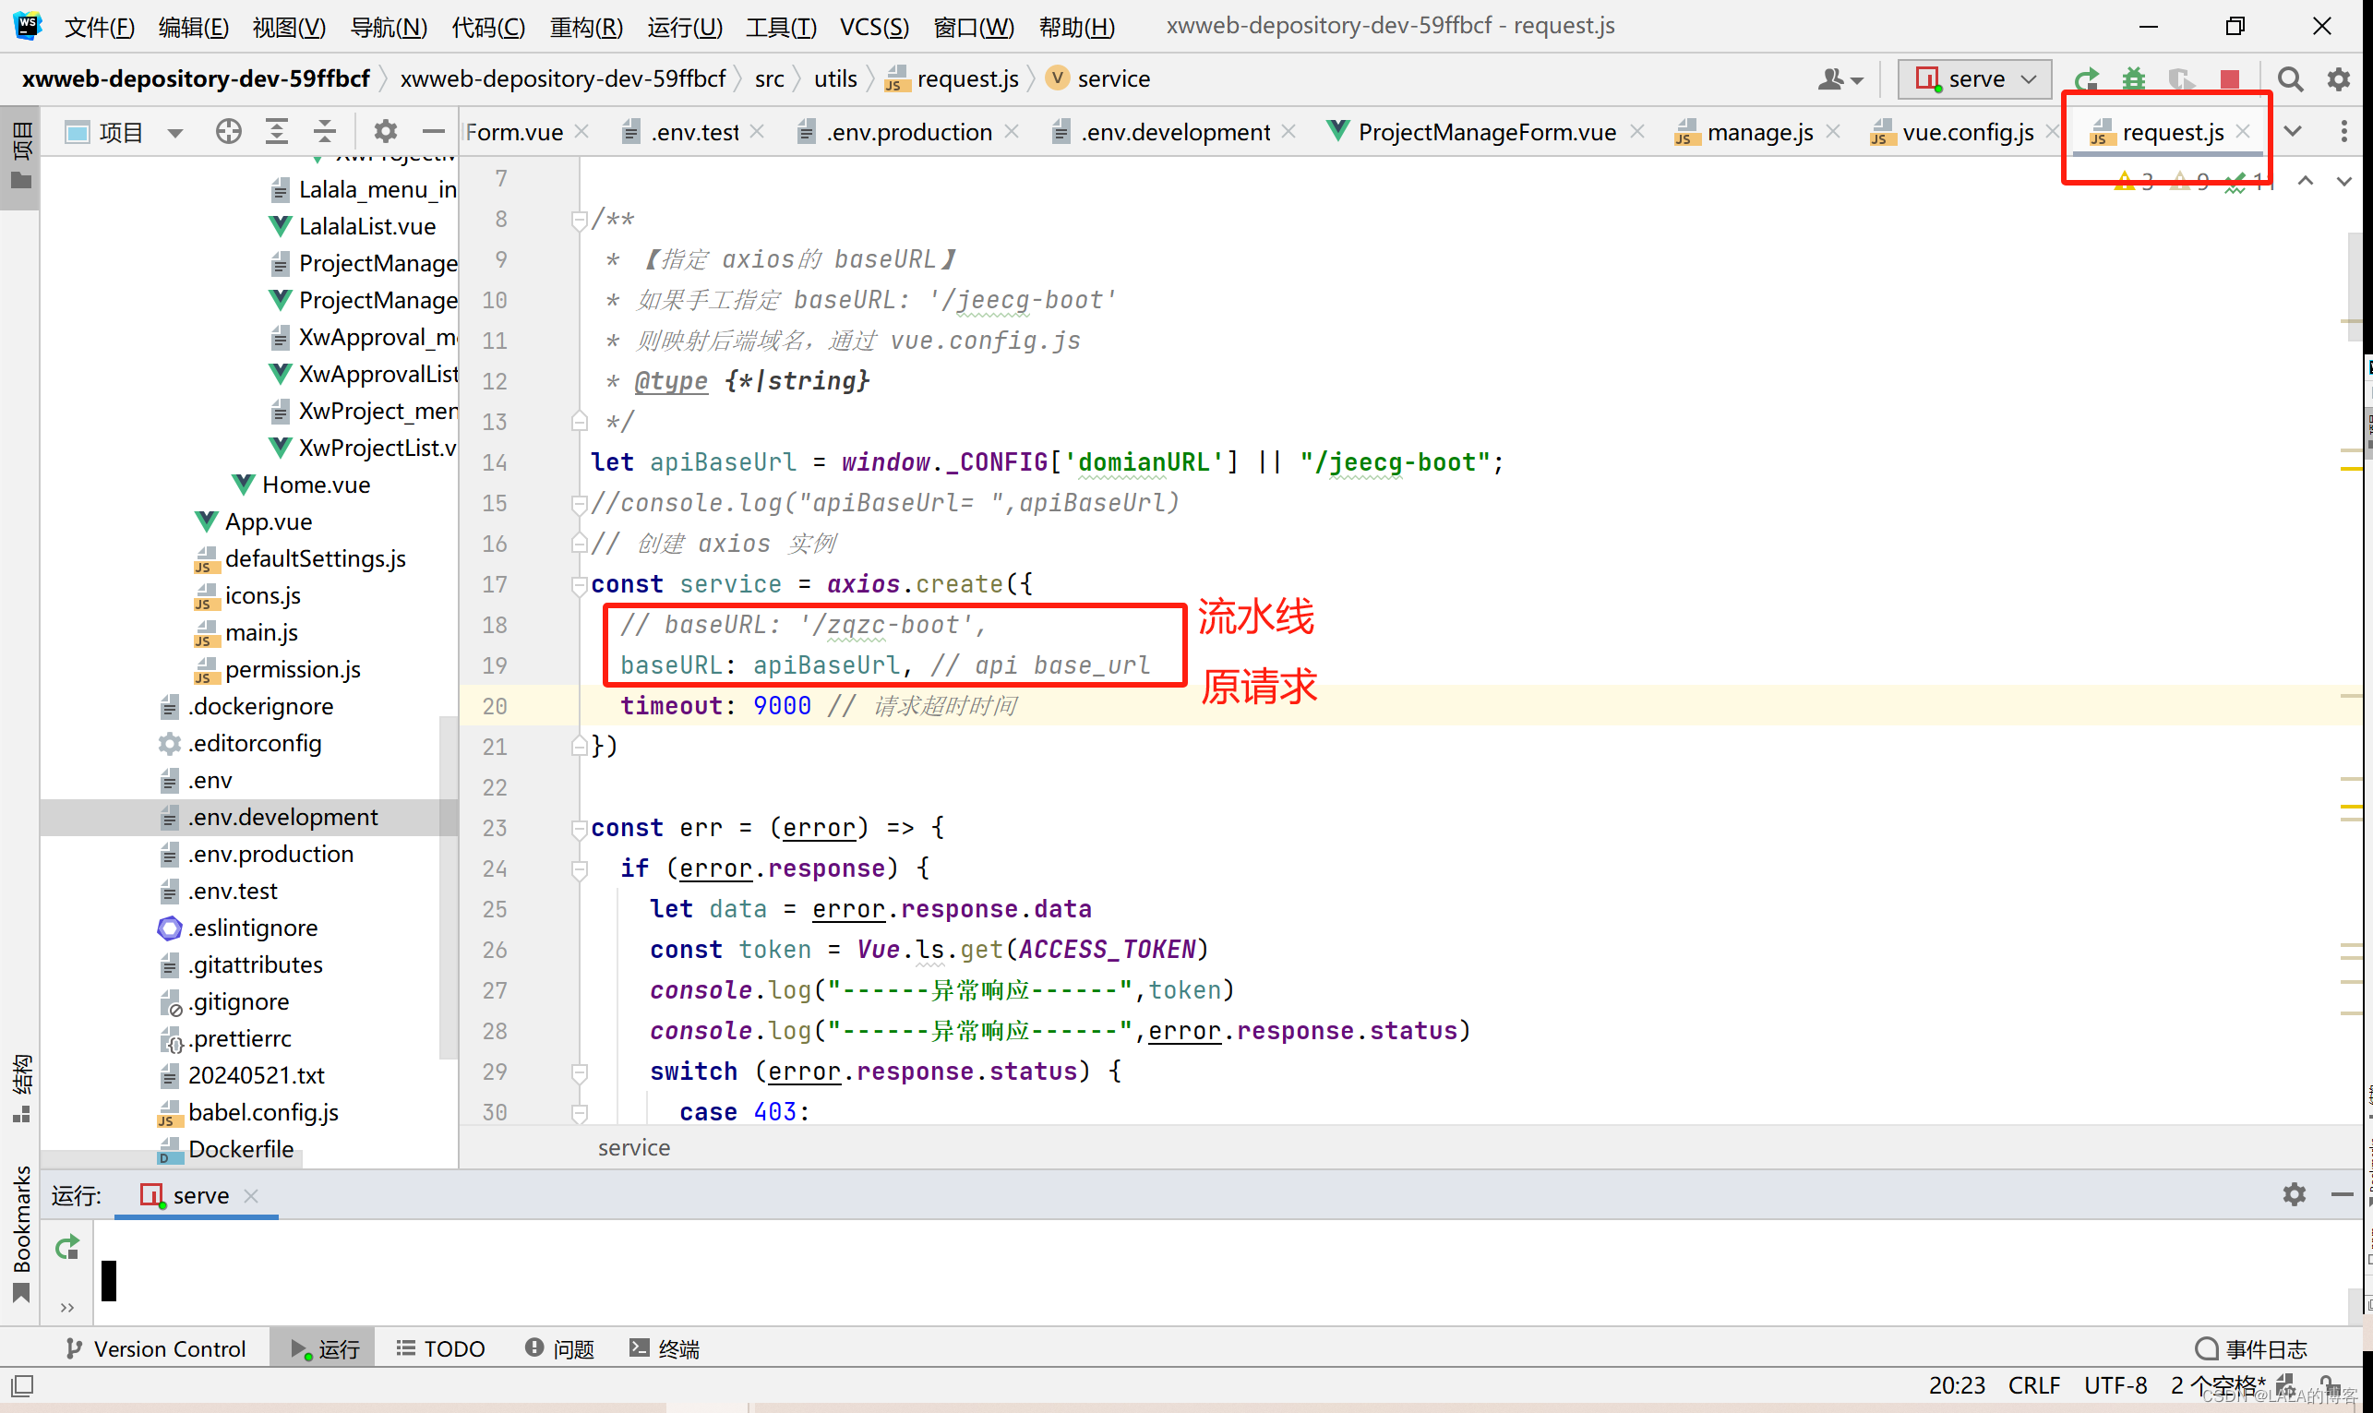
Task: Open the 重构(R) menu
Action: (585, 27)
